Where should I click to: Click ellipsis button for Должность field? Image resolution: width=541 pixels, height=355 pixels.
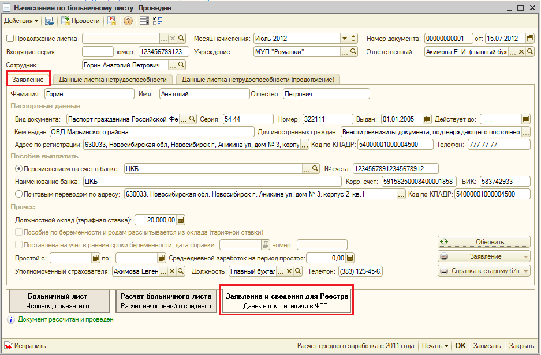[281, 271]
